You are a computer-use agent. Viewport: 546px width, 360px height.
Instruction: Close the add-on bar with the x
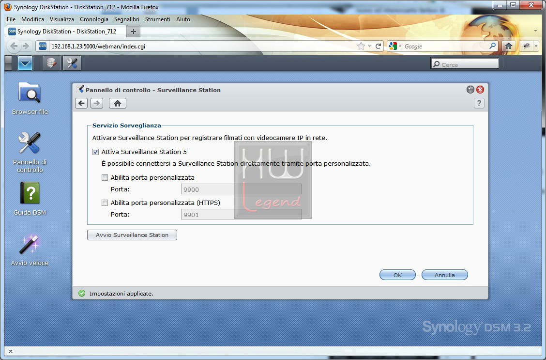pyautogui.click(x=11, y=351)
